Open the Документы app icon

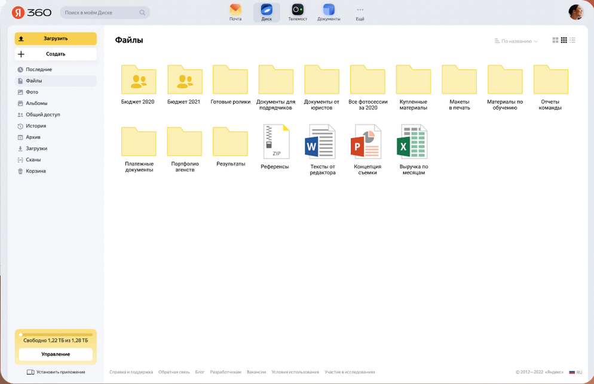pos(329,10)
